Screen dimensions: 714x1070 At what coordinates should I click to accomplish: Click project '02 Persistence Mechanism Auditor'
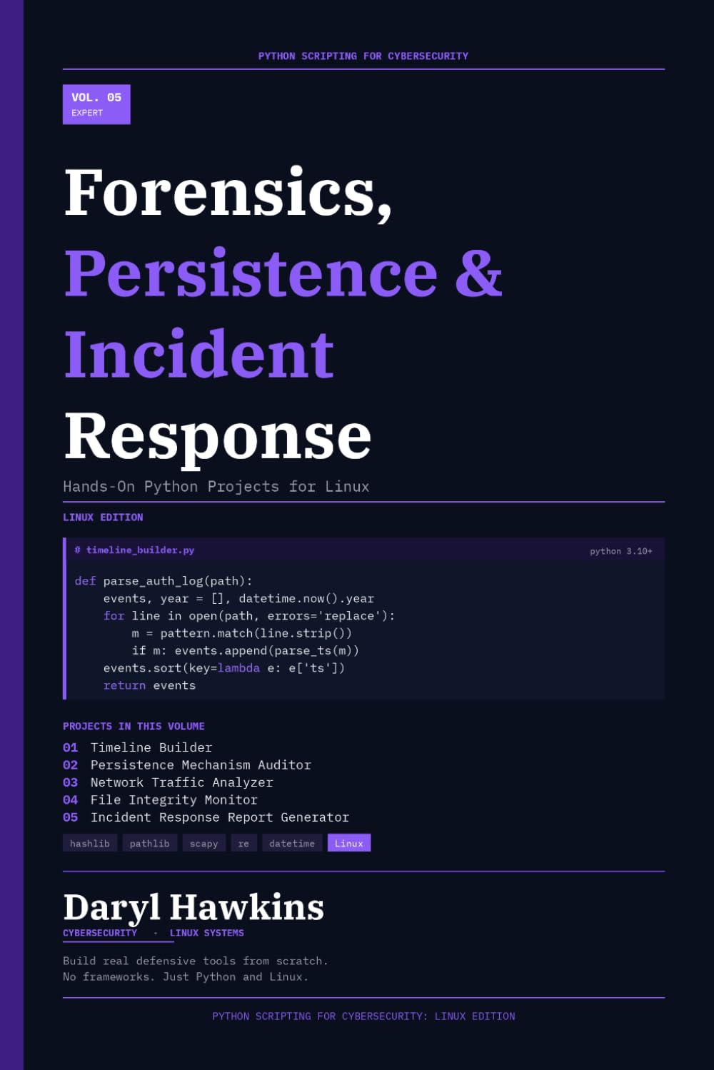[x=187, y=764]
